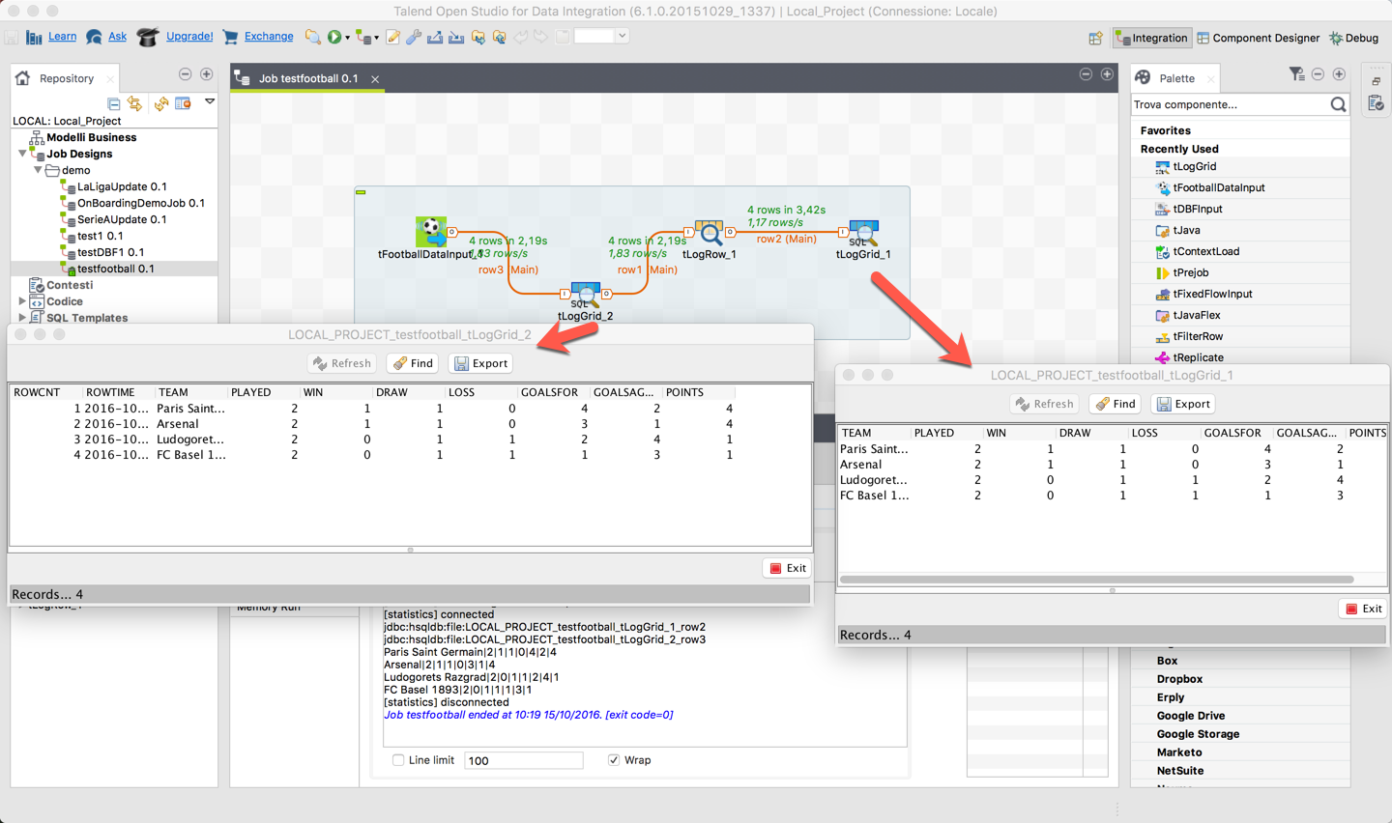
Task: Collapse the Job Designs tree node
Action: point(22,154)
